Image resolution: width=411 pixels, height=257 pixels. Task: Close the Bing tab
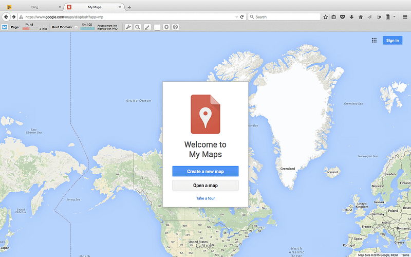(x=60, y=7)
